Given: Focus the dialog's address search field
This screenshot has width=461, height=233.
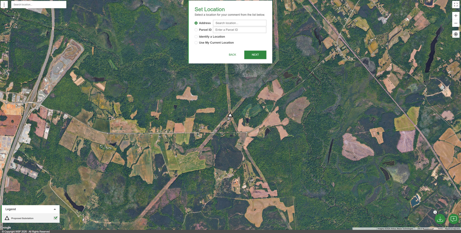Looking at the screenshot, I should (239, 23).
